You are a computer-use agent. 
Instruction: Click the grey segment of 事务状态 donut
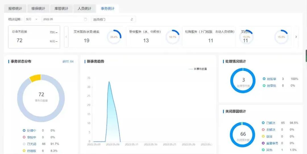pos(41,119)
